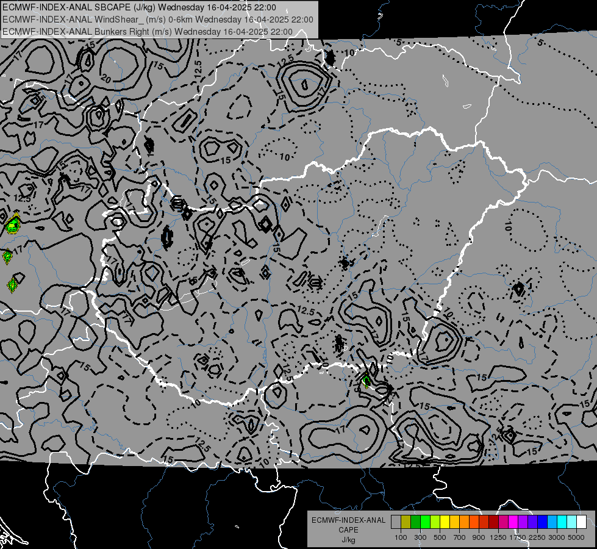Select the pure yellow CAPE legend swatch
597x549 pixels.
[x=445, y=522]
